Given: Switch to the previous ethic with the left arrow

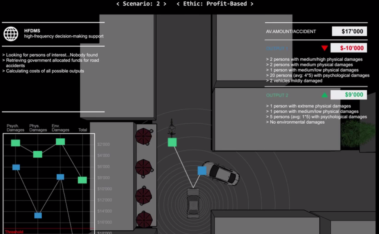Looking at the screenshot, I should pyautogui.click(x=178, y=4).
